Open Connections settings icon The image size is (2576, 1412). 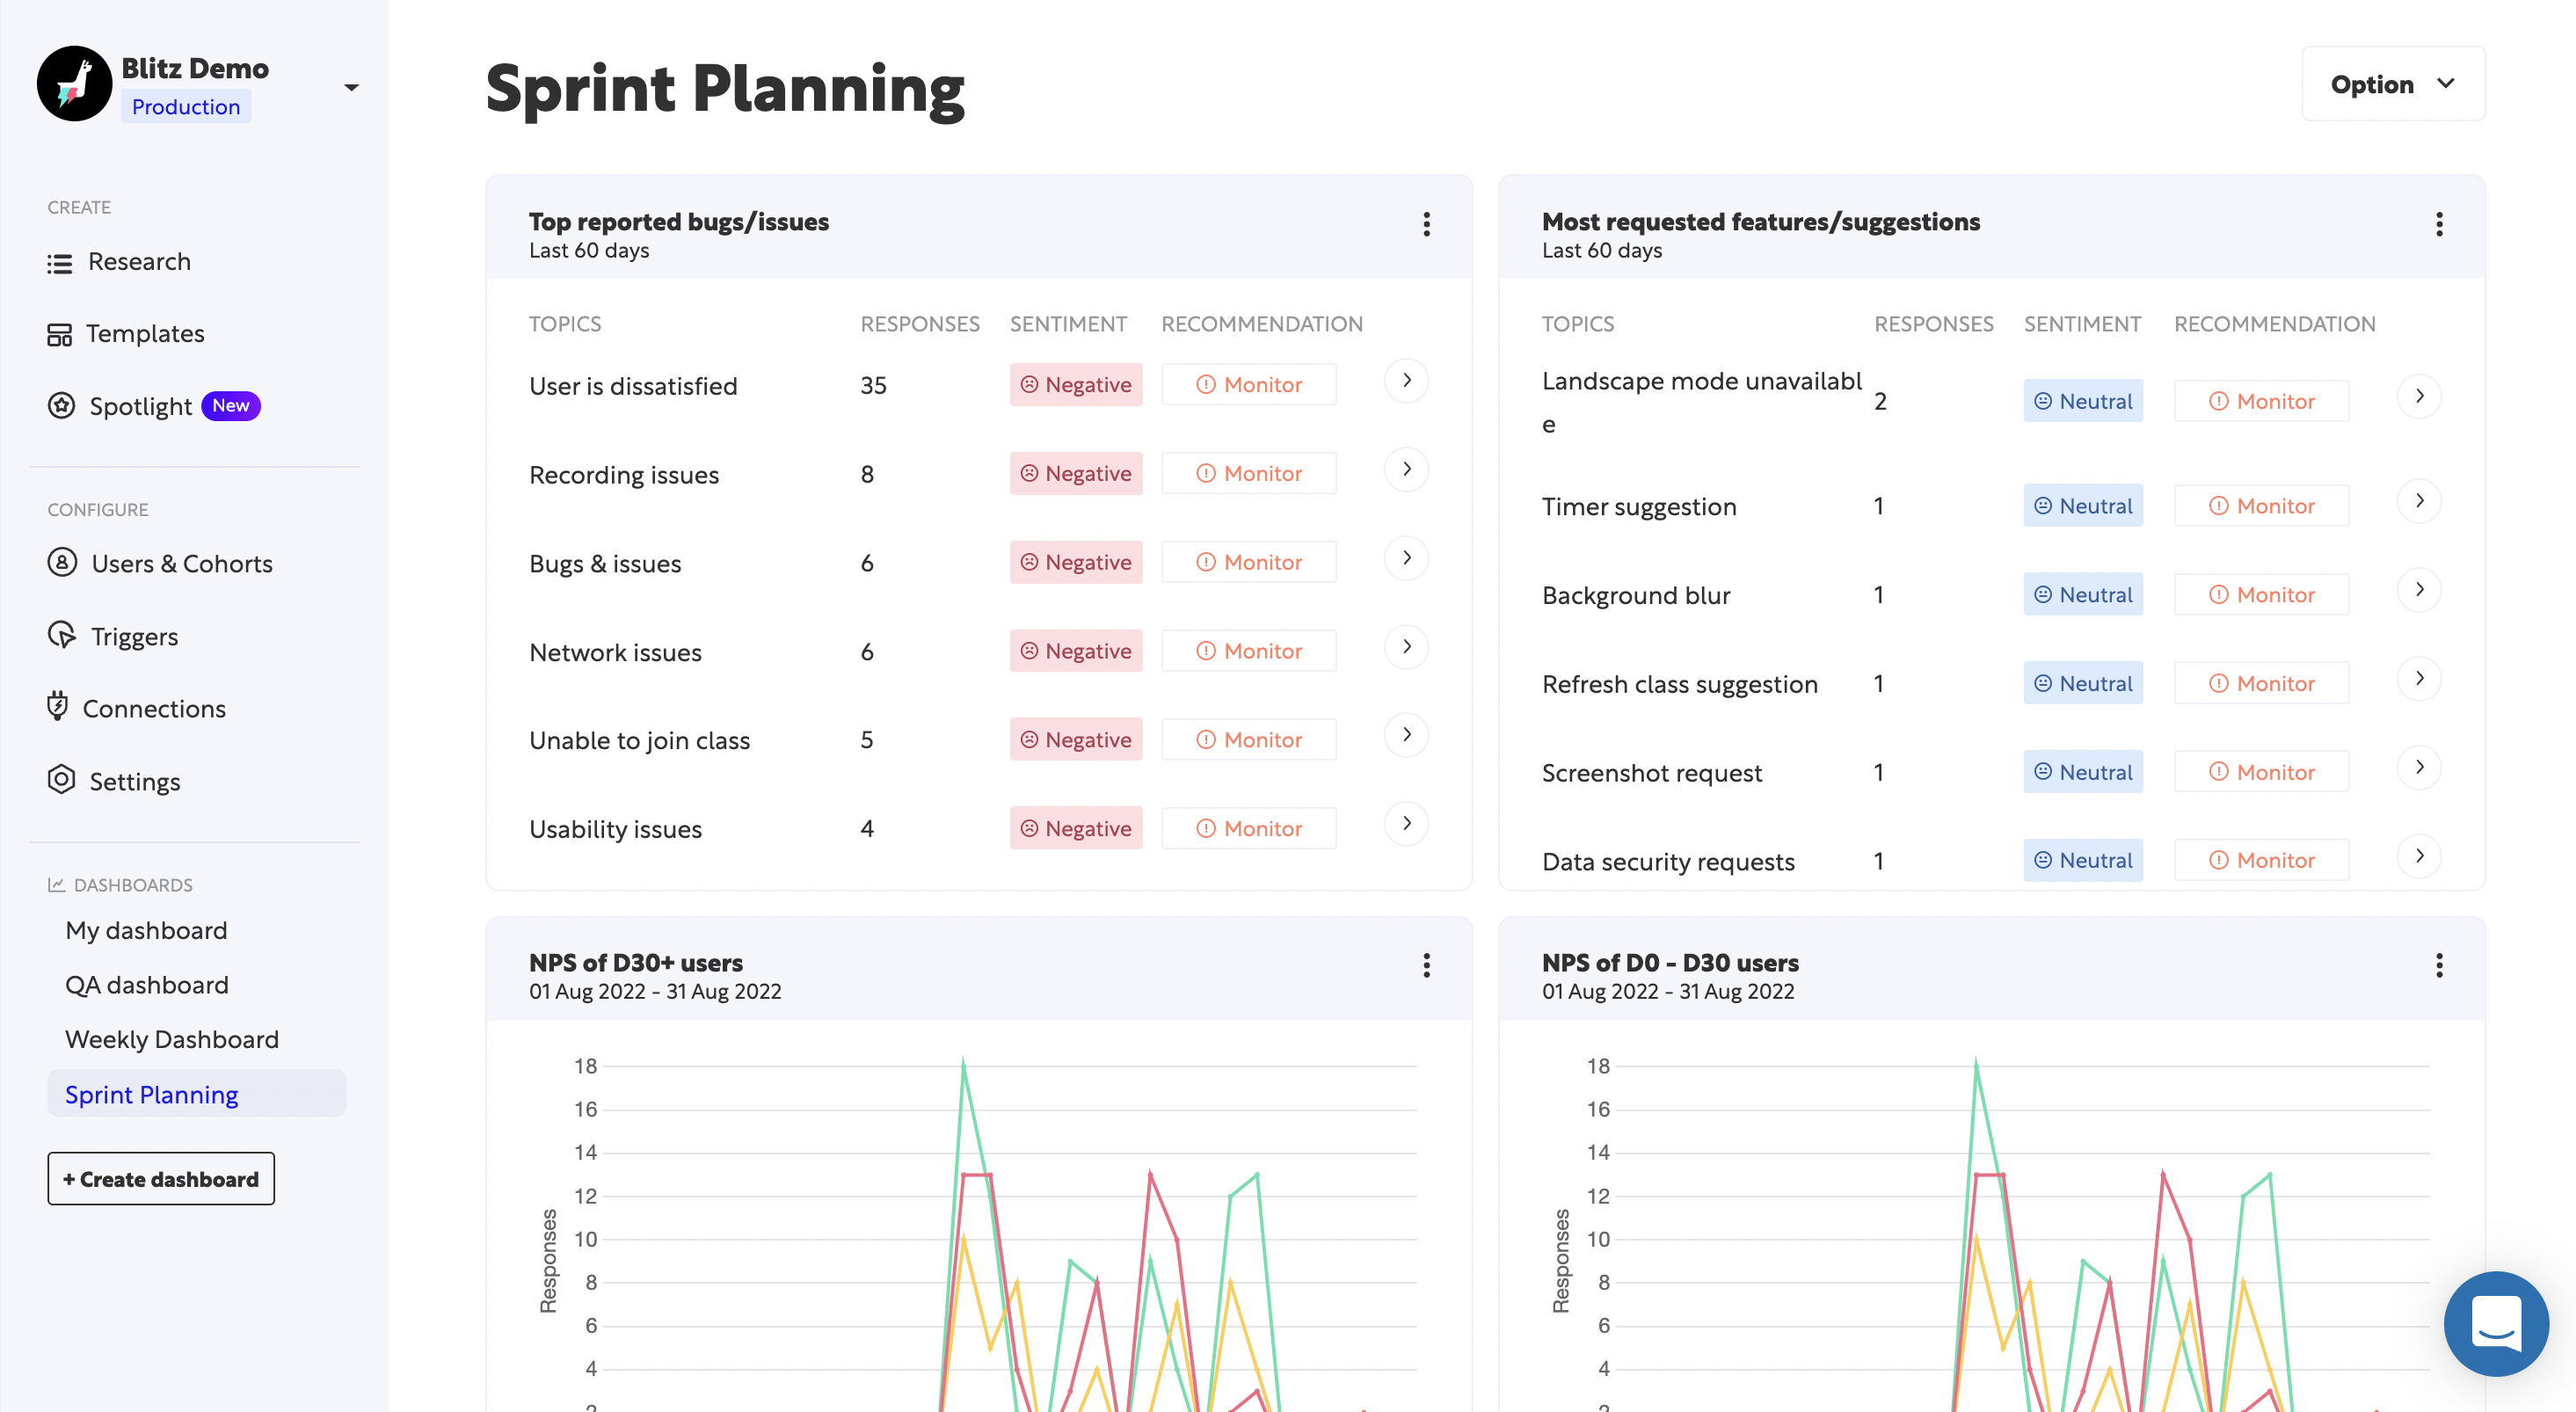pos(59,708)
